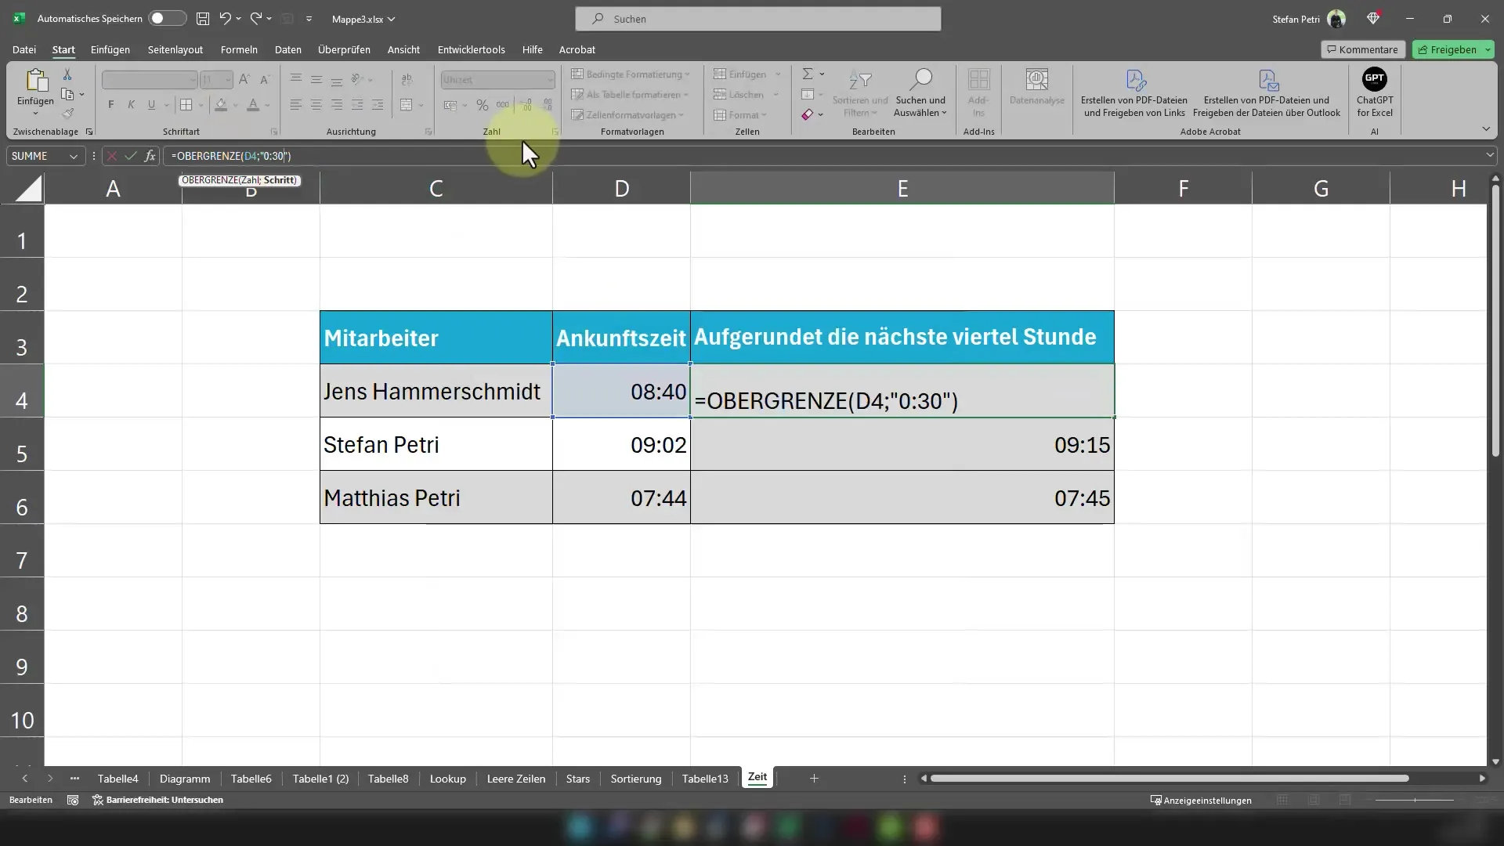
Task: Click Anzeigeeinstellungen in status bar
Action: click(1201, 800)
